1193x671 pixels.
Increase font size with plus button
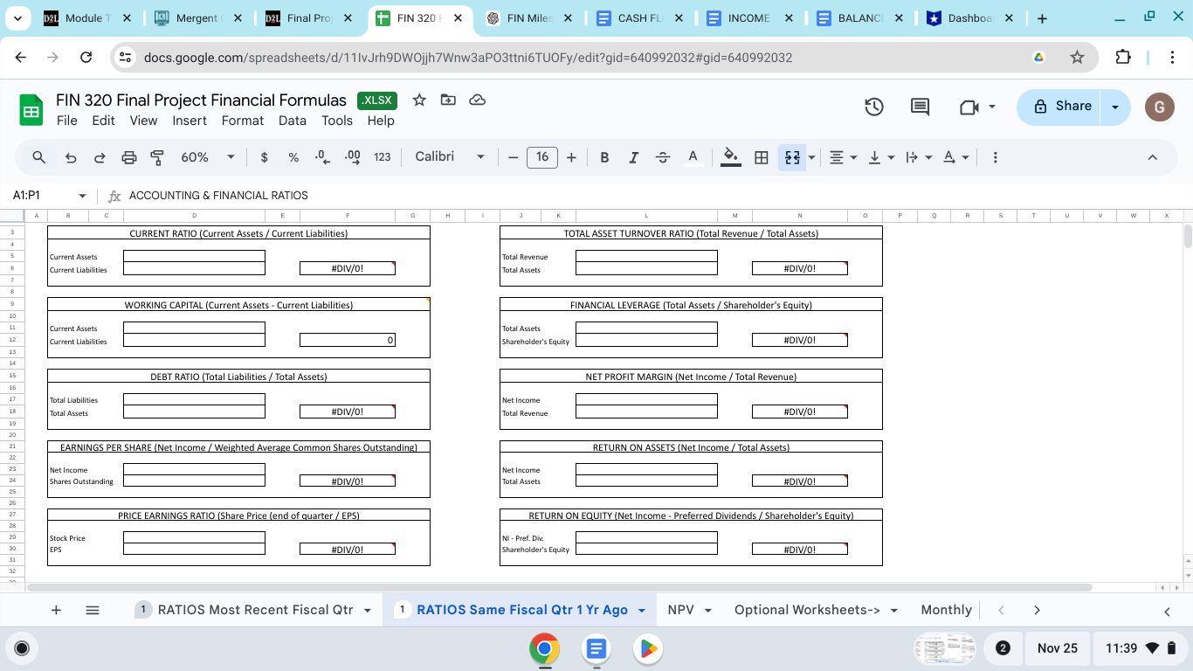click(x=571, y=157)
